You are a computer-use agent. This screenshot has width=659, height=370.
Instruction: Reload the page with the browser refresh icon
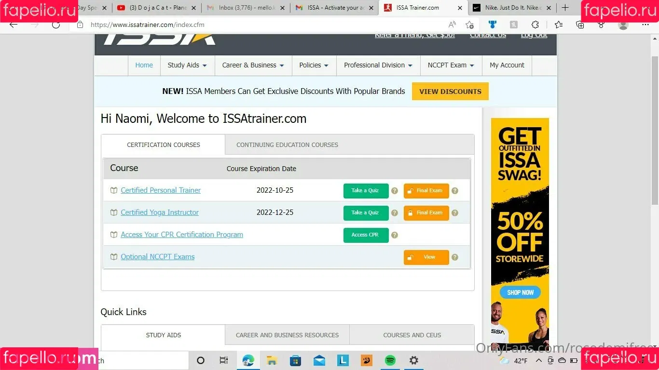[x=56, y=25]
